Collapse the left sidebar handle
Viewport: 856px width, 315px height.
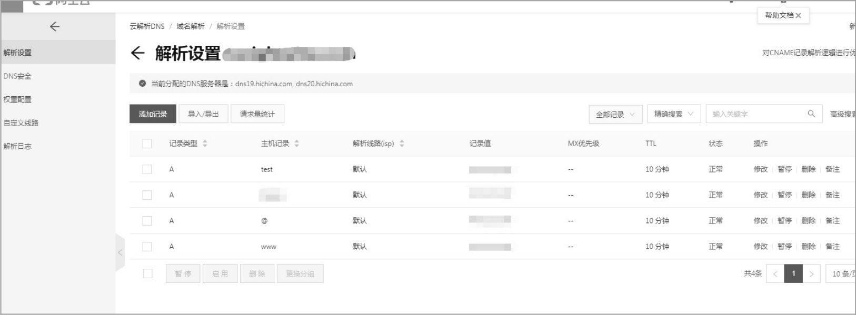point(120,253)
